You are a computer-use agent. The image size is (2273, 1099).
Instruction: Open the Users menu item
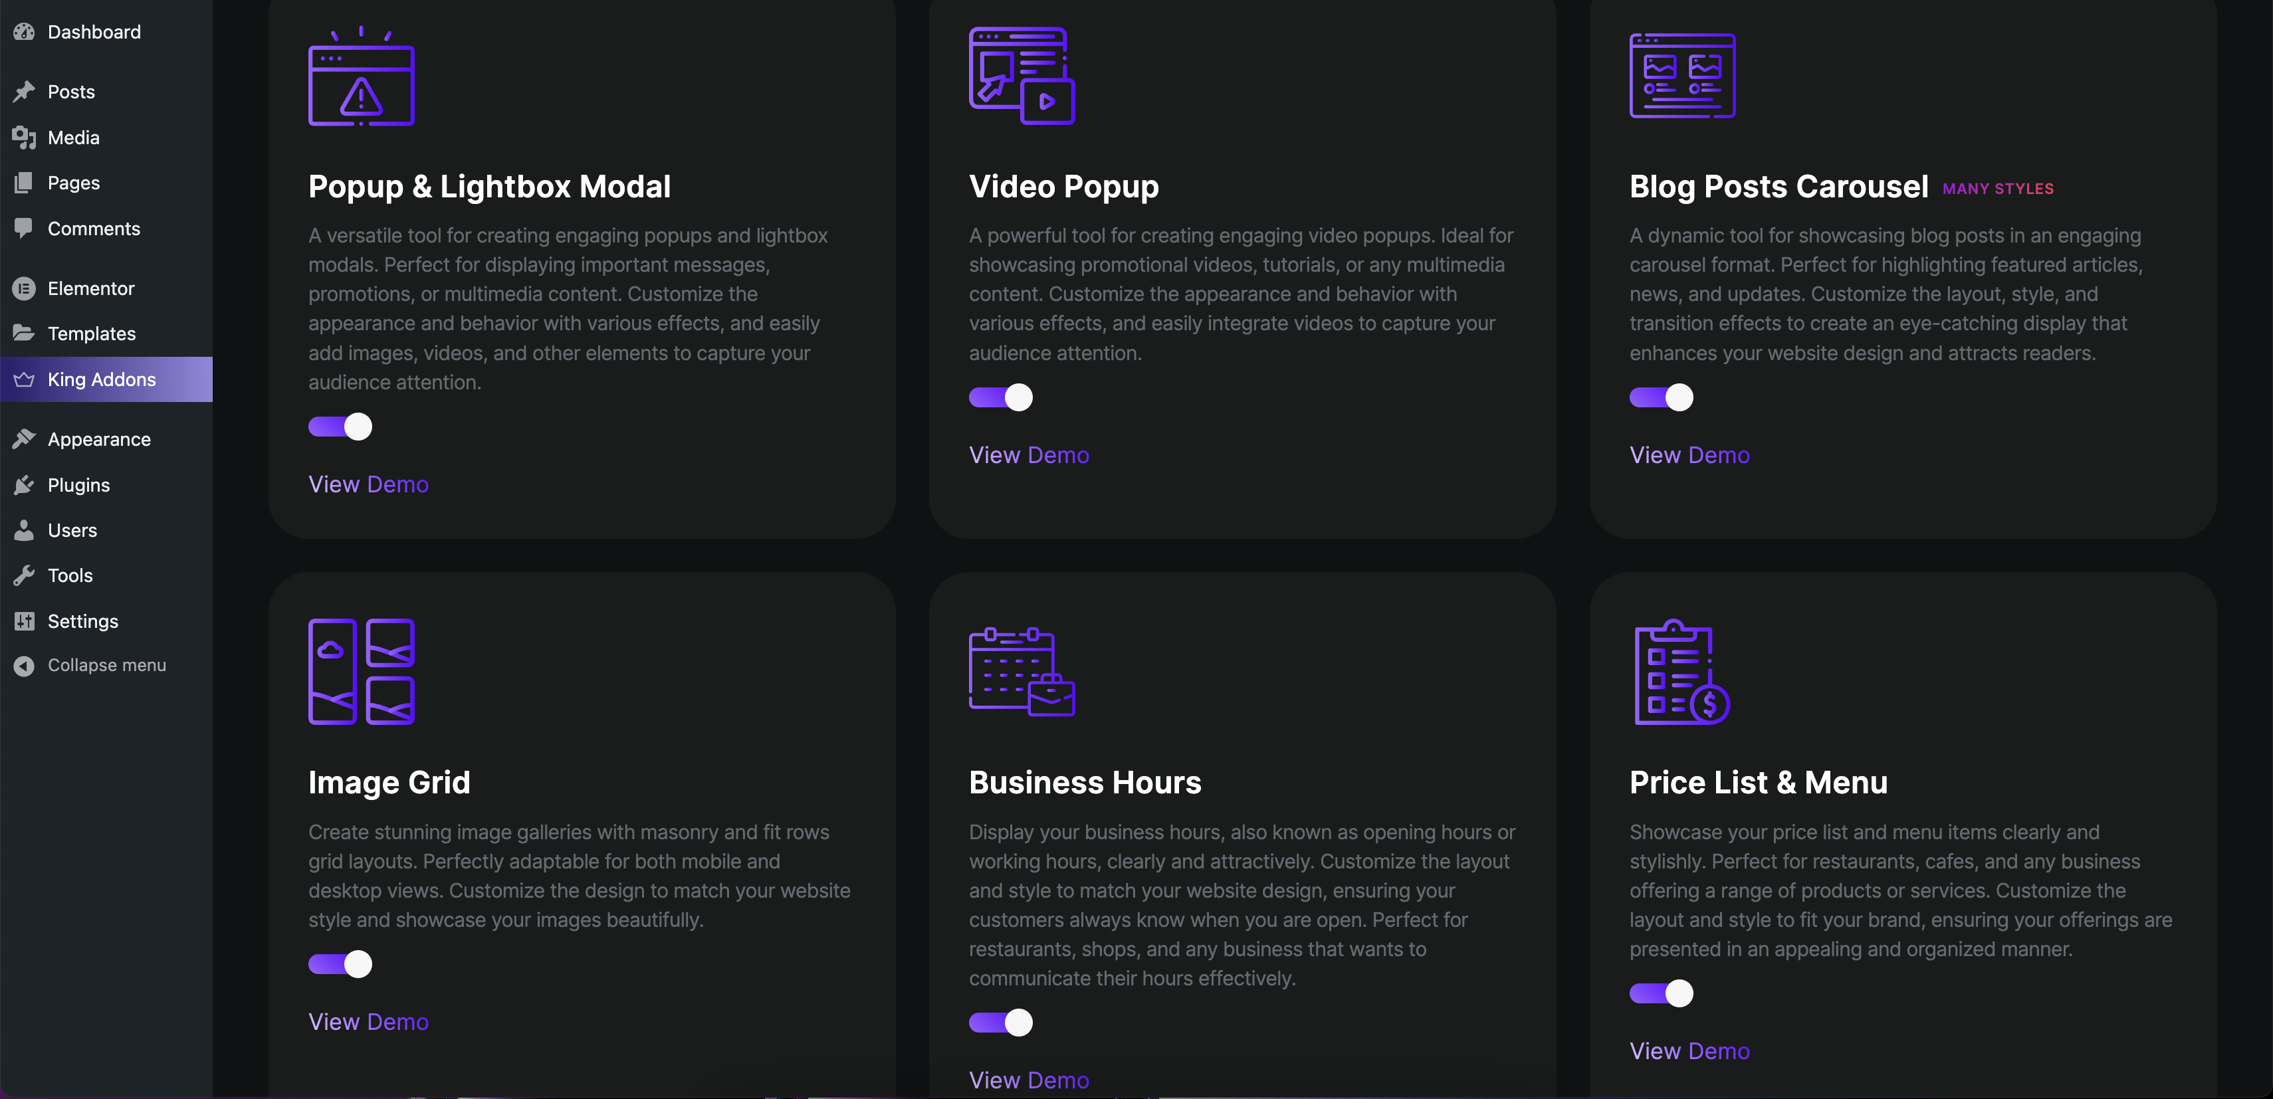[106, 530]
